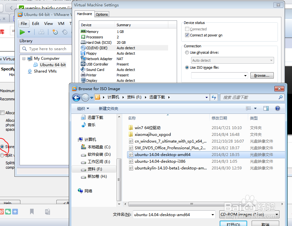Collapse the My Computer tree node
Image resolution: width=292 pixels, height=226 pixels.
pyautogui.click(x=24, y=58)
